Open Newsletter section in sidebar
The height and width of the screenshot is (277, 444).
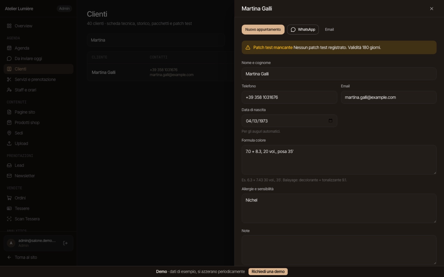(x=39, y=176)
